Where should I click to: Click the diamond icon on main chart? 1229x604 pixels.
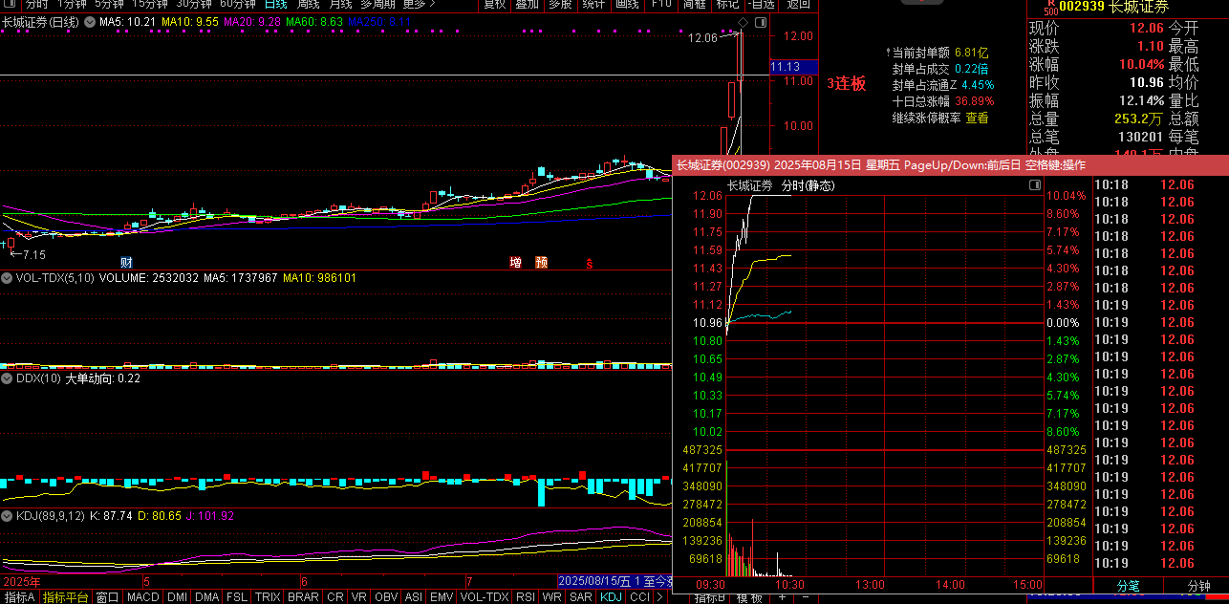tap(744, 21)
